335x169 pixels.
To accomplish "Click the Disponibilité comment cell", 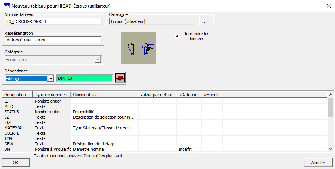I will pos(105,112).
